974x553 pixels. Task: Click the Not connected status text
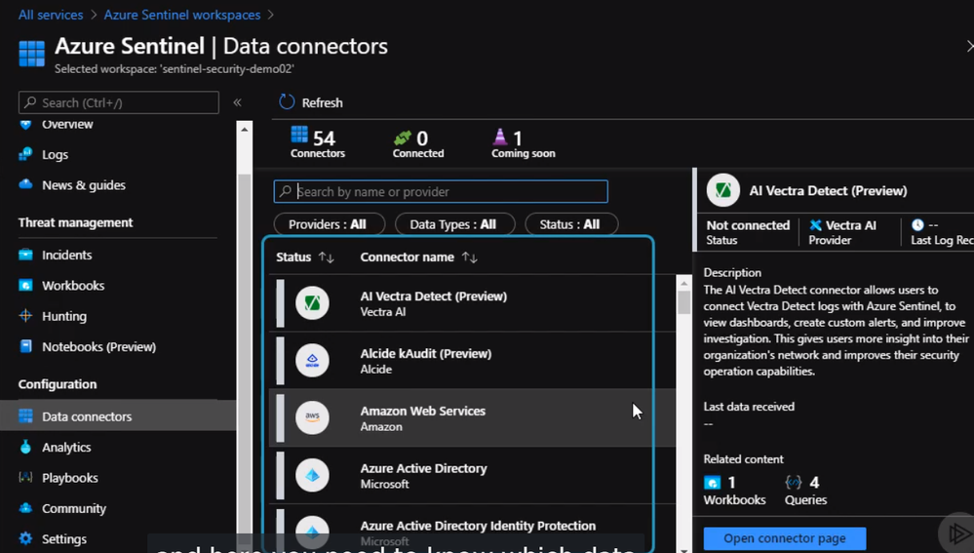(748, 225)
